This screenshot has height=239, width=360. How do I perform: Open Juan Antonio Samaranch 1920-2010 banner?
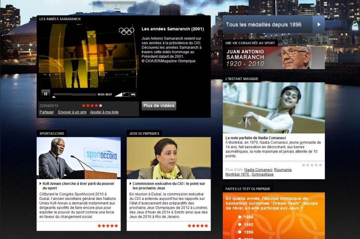tap(274, 58)
